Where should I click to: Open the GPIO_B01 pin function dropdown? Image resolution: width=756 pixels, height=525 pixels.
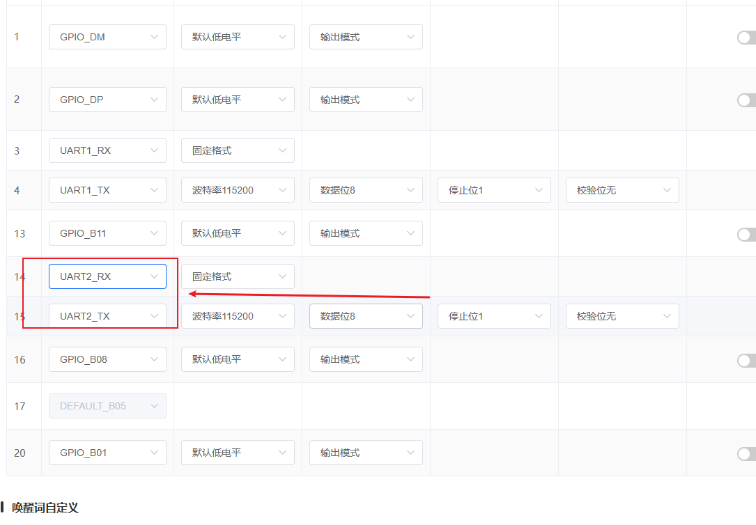[107, 452]
